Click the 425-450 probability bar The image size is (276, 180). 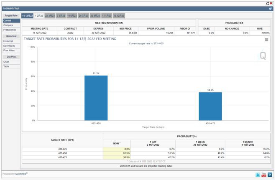pyautogui.click(x=96, y=98)
